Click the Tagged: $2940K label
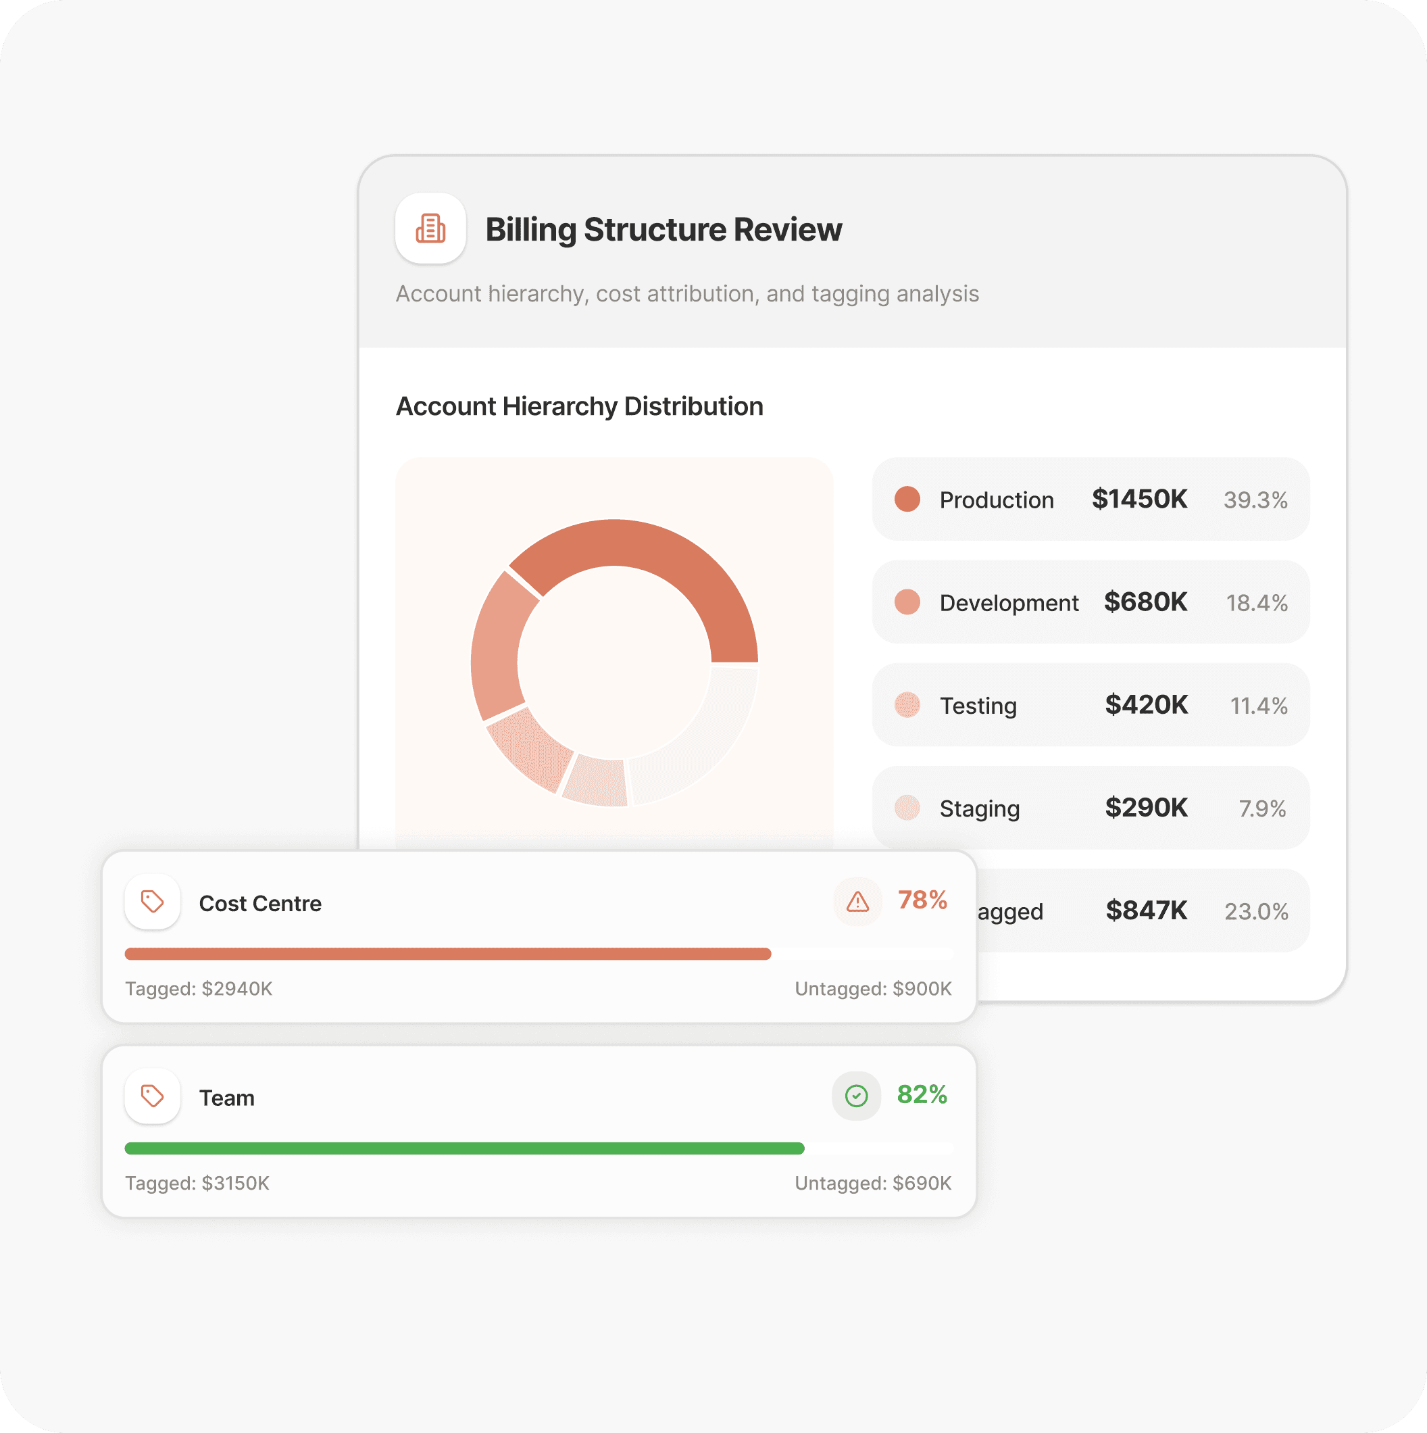1427x1433 pixels. 199,988
